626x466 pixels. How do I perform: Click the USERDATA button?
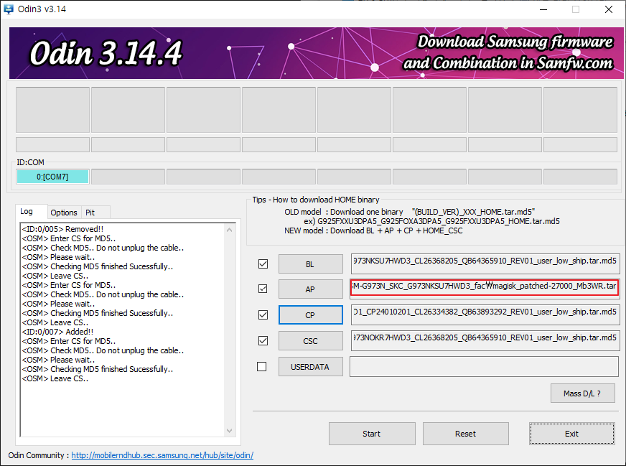click(311, 367)
